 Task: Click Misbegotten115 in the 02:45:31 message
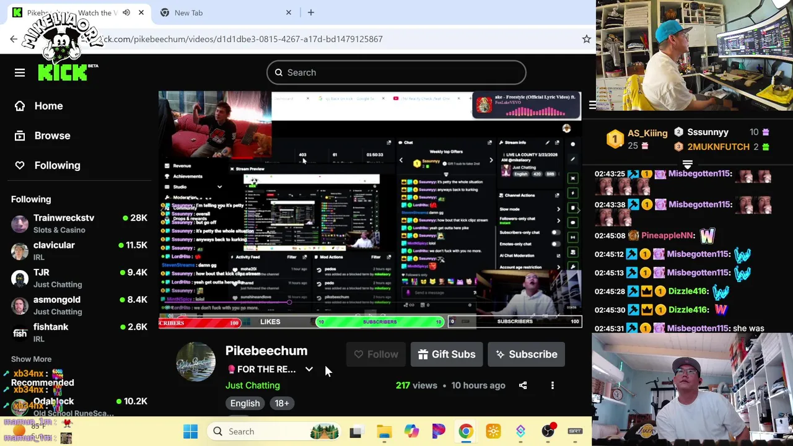click(698, 328)
